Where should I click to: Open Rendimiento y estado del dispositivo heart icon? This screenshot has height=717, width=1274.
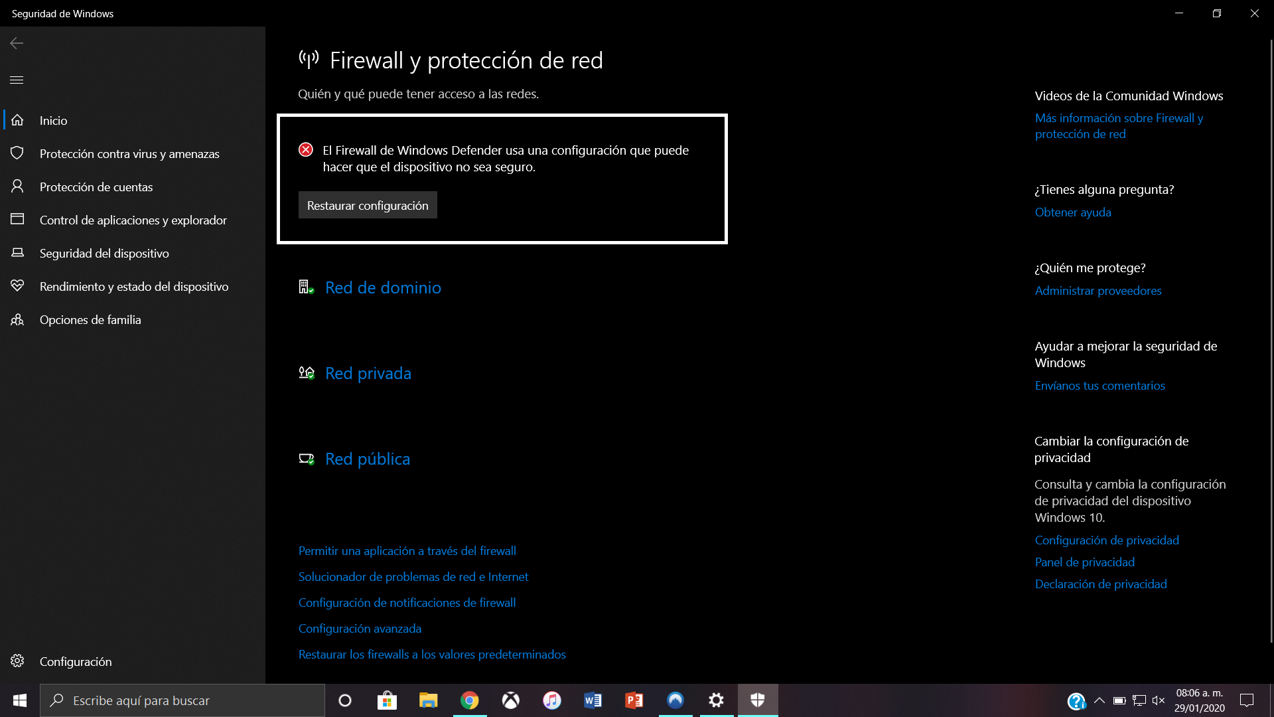18,286
